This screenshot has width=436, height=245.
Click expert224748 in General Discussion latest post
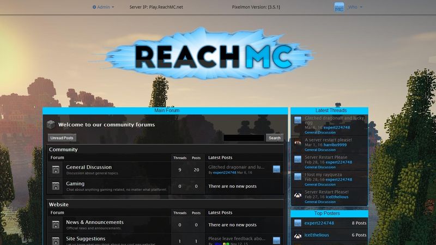[225, 173]
